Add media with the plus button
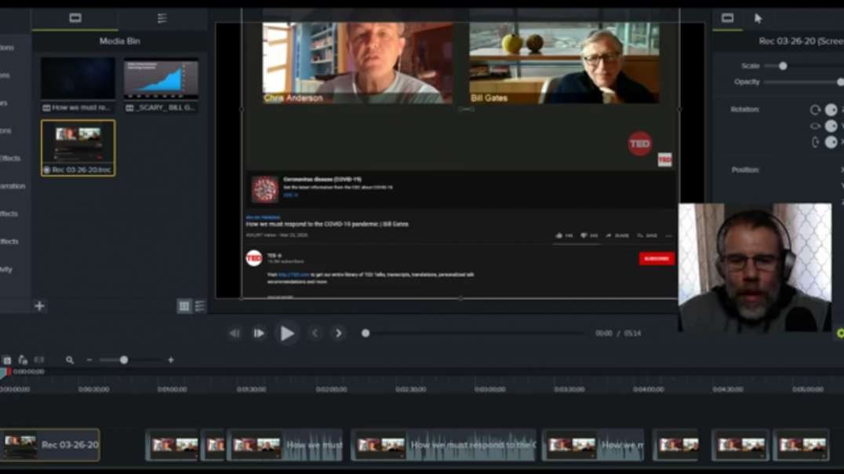The height and width of the screenshot is (474, 844). [x=39, y=306]
